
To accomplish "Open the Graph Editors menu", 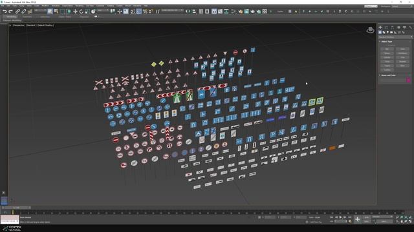I will point(67,6).
